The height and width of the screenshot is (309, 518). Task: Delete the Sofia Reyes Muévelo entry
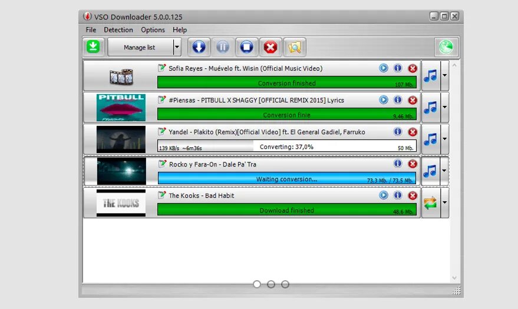click(413, 68)
